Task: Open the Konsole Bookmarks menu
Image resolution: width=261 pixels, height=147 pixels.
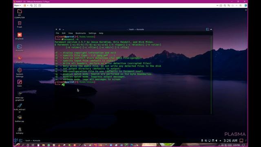Action: tap(81, 33)
